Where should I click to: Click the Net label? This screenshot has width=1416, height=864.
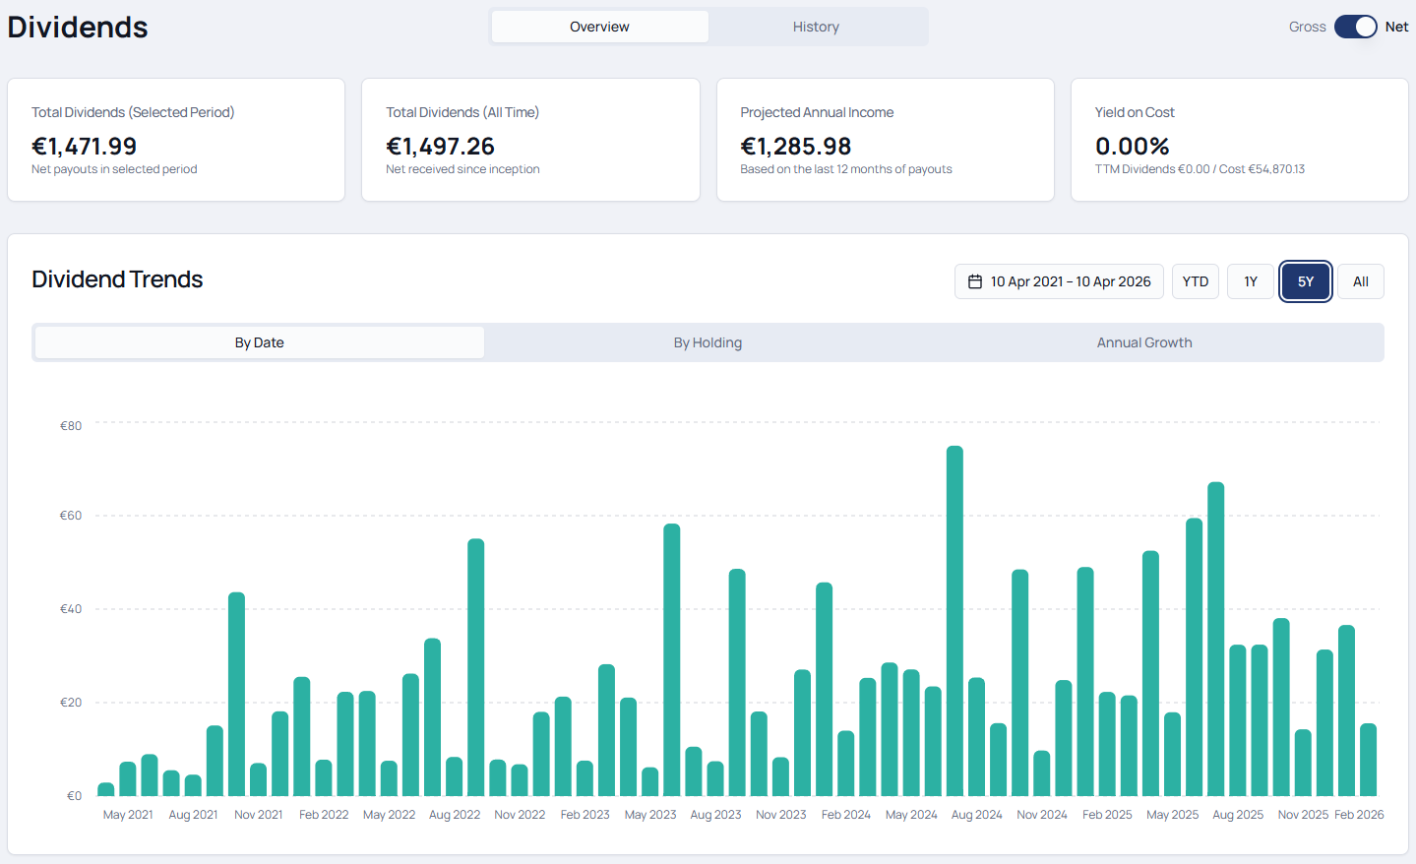(x=1396, y=27)
